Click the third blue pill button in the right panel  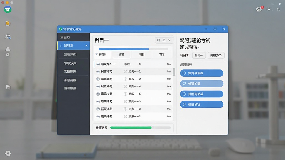click(x=202, y=94)
